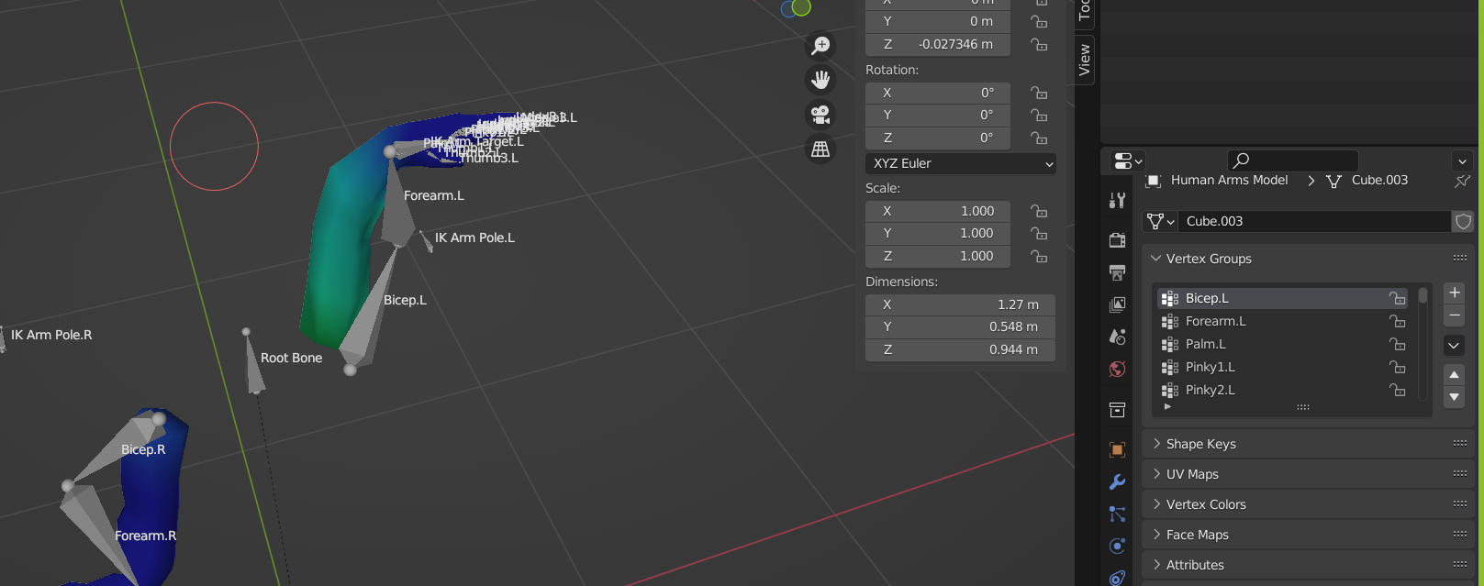Click the Dimensions X value field
Screen dimensions: 1484x586
(960, 304)
